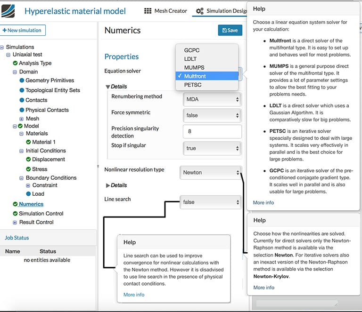The width and height of the screenshot is (362, 312).
Task: Click the Name column header
Action: coord(12,251)
